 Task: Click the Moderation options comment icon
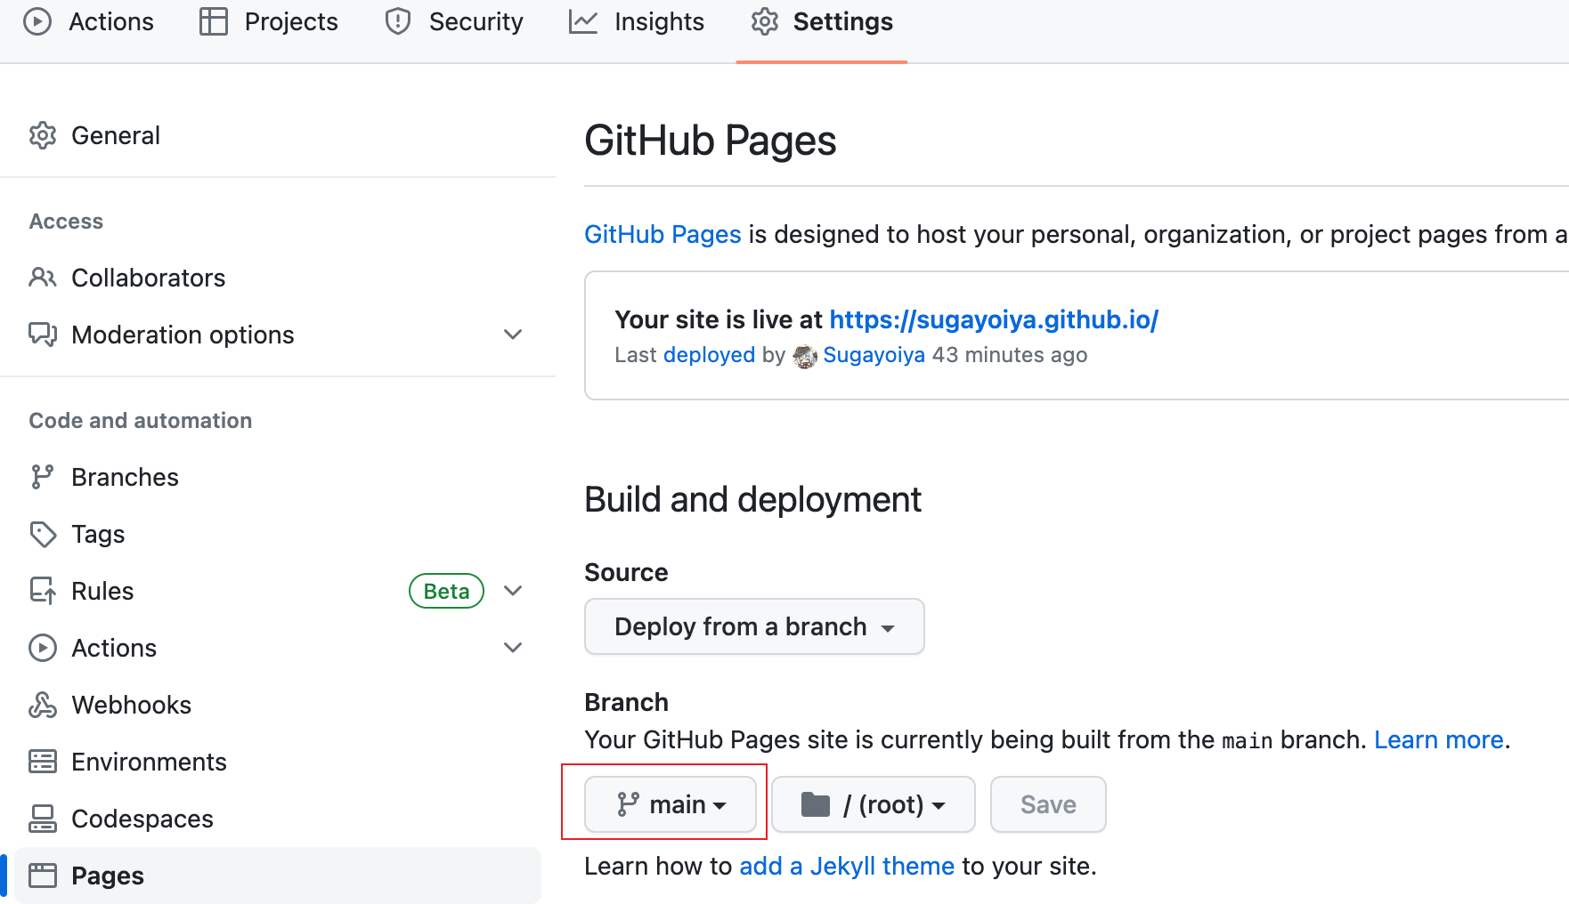click(x=43, y=335)
